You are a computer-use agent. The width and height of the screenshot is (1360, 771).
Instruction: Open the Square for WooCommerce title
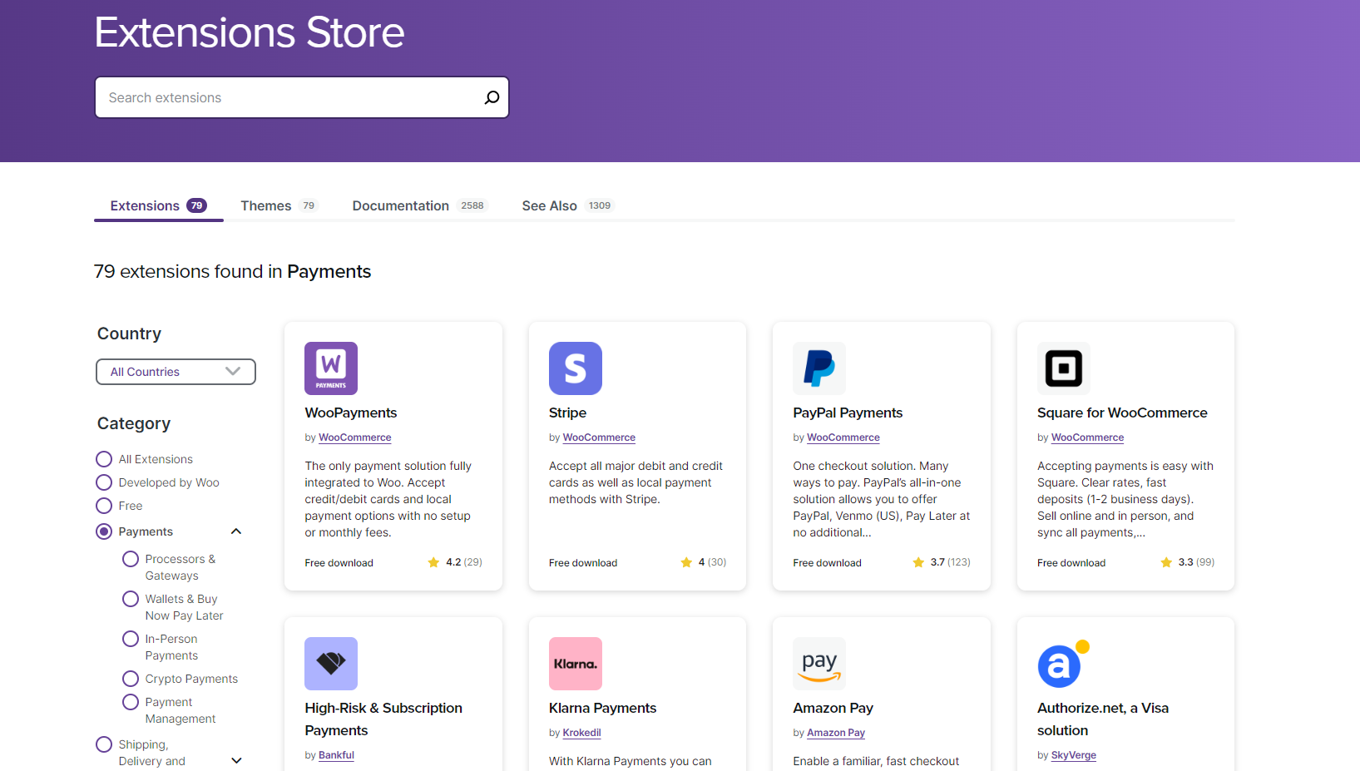click(1122, 413)
